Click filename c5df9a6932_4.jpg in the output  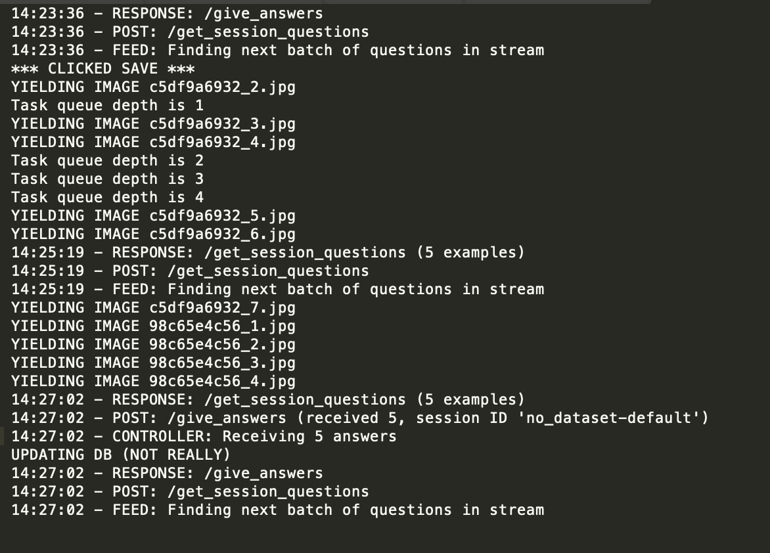(x=223, y=143)
